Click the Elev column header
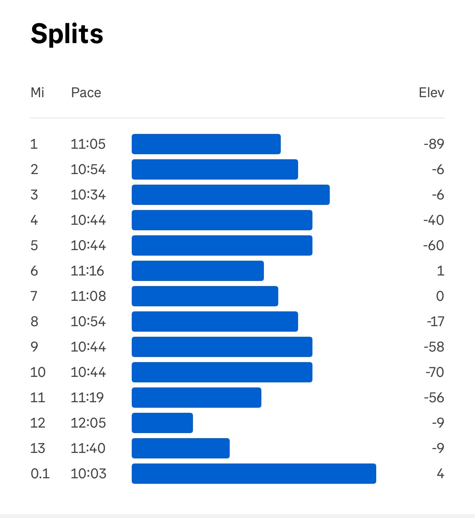Image resolution: width=475 pixels, height=518 pixels. [431, 93]
